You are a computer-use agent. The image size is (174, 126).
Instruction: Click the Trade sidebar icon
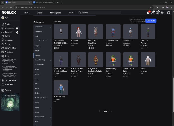pyautogui.click(x=3, y=44)
